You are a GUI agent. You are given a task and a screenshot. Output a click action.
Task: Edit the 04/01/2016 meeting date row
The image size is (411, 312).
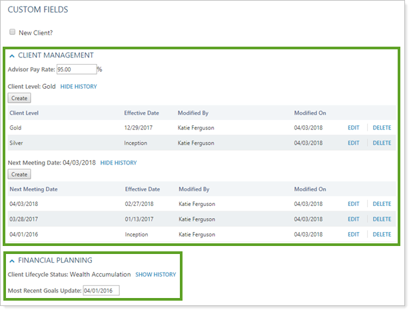point(353,235)
